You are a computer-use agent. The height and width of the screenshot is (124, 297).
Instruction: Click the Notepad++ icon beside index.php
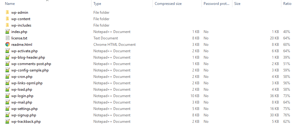8,32
